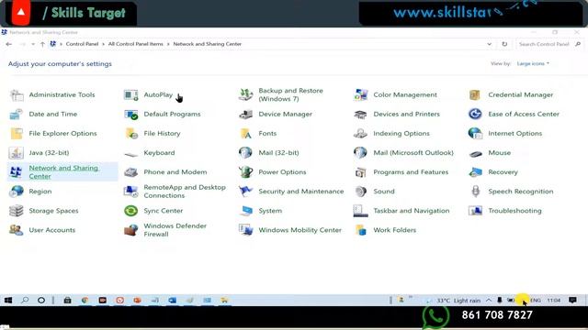Launch the Java (32-bit) icon
This screenshot has width=588, height=330.
(17, 153)
